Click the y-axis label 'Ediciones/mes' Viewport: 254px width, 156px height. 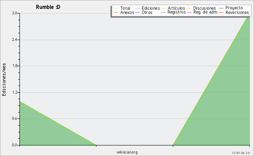[4, 80]
